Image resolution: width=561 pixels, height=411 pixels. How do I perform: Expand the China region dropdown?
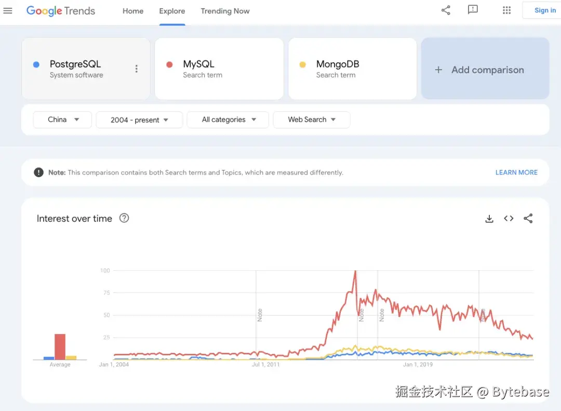pos(62,120)
